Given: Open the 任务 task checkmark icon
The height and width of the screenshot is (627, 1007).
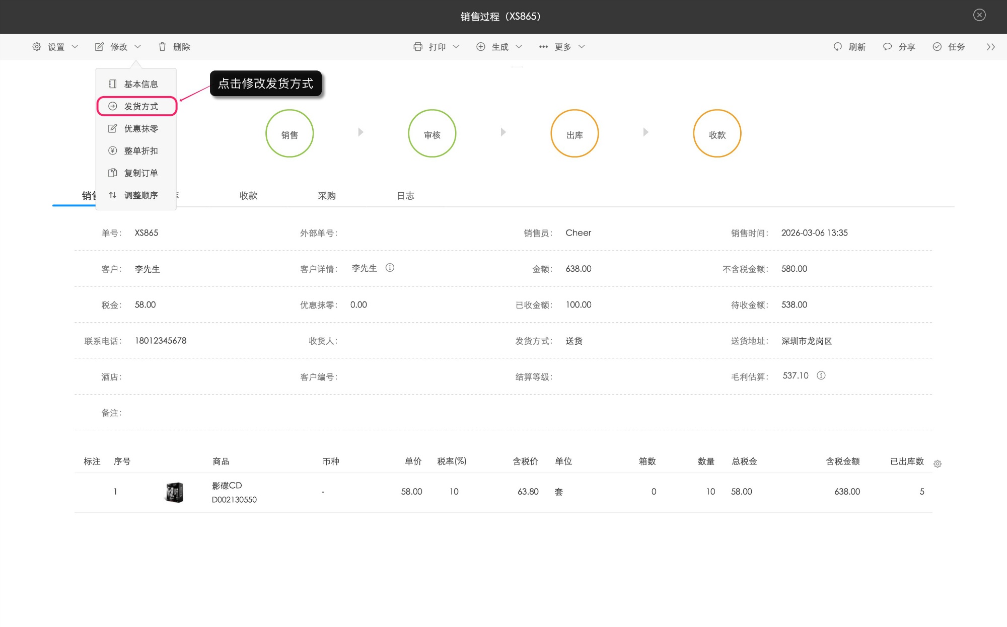Looking at the screenshot, I should (937, 47).
